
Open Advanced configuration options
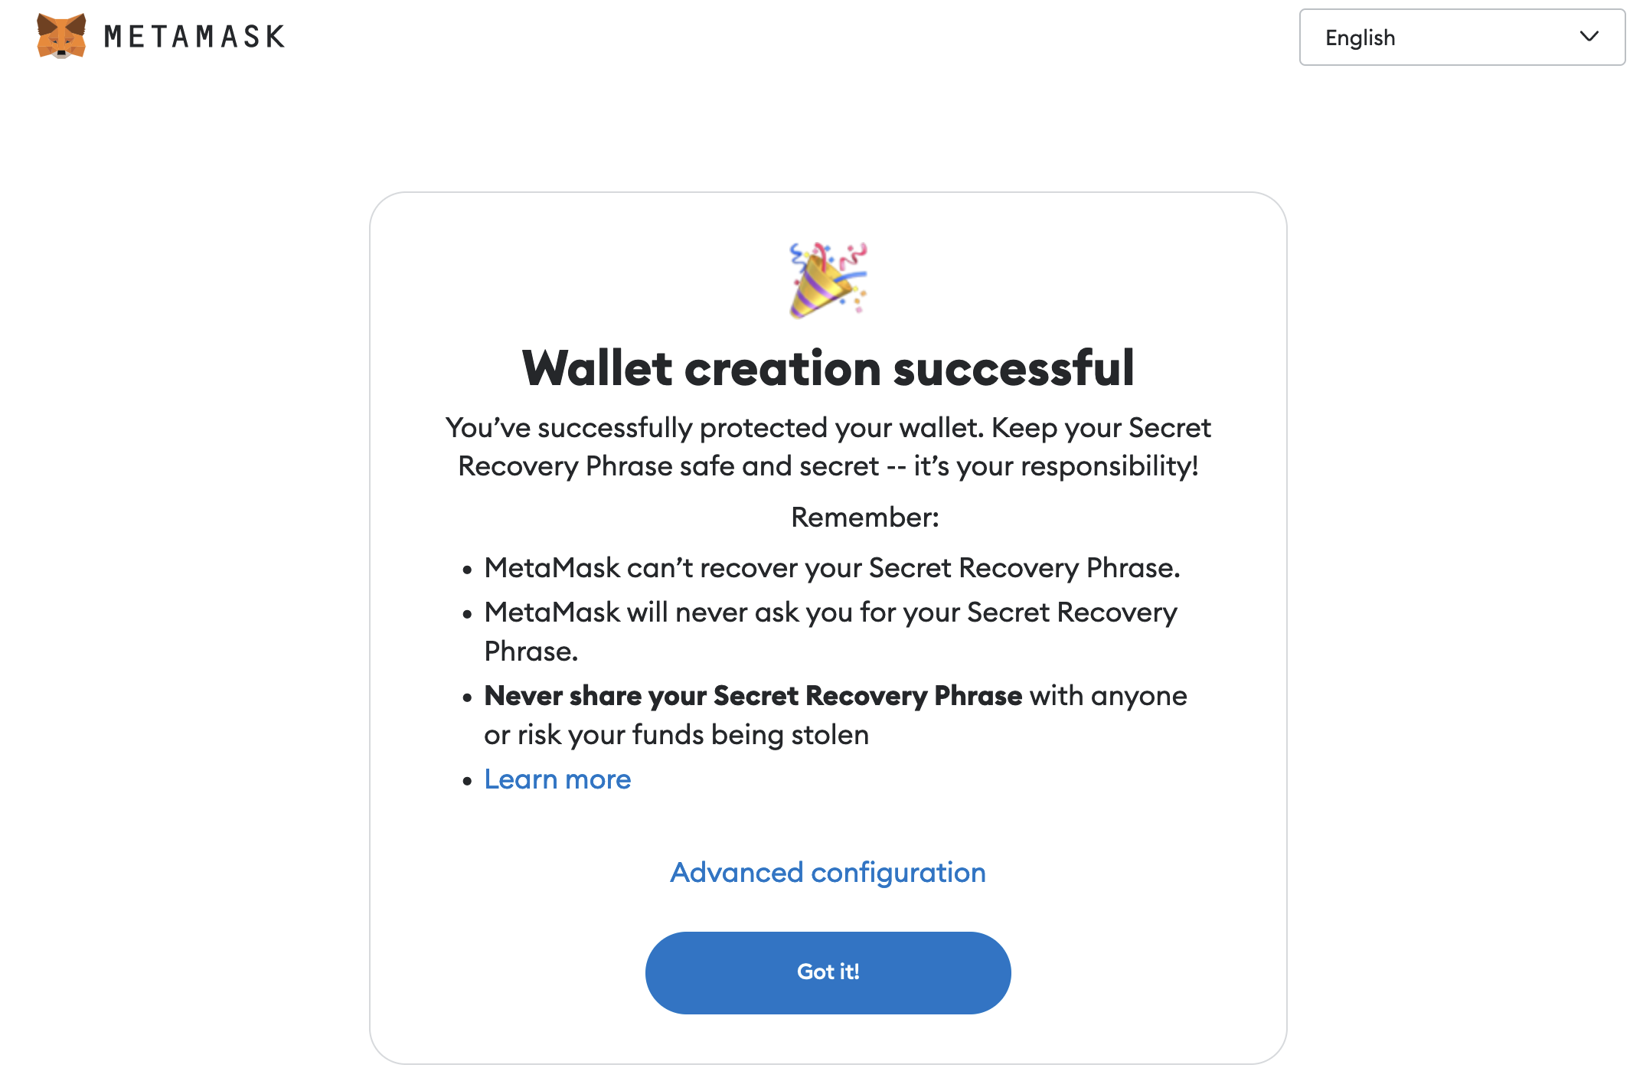(828, 872)
